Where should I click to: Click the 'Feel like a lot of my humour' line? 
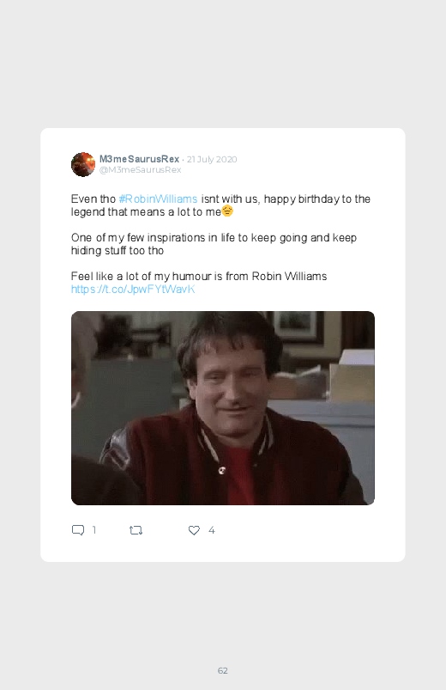pyautogui.click(x=199, y=277)
